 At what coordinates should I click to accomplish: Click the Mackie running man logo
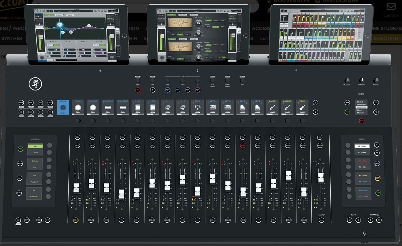coord(35,83)
